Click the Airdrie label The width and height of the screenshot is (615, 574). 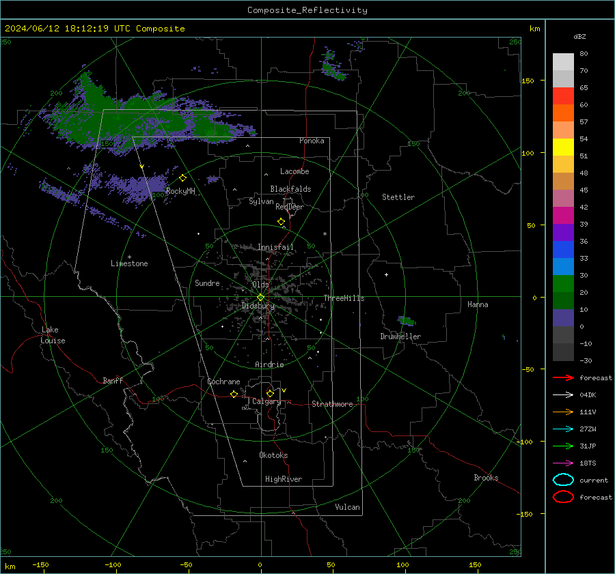(x=269, y=364)
